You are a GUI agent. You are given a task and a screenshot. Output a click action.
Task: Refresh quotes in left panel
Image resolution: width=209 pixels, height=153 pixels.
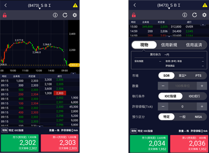(x=65, y=15)
